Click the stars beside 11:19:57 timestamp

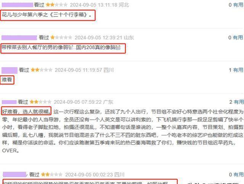pyautogui.click(x=42, y=70)
